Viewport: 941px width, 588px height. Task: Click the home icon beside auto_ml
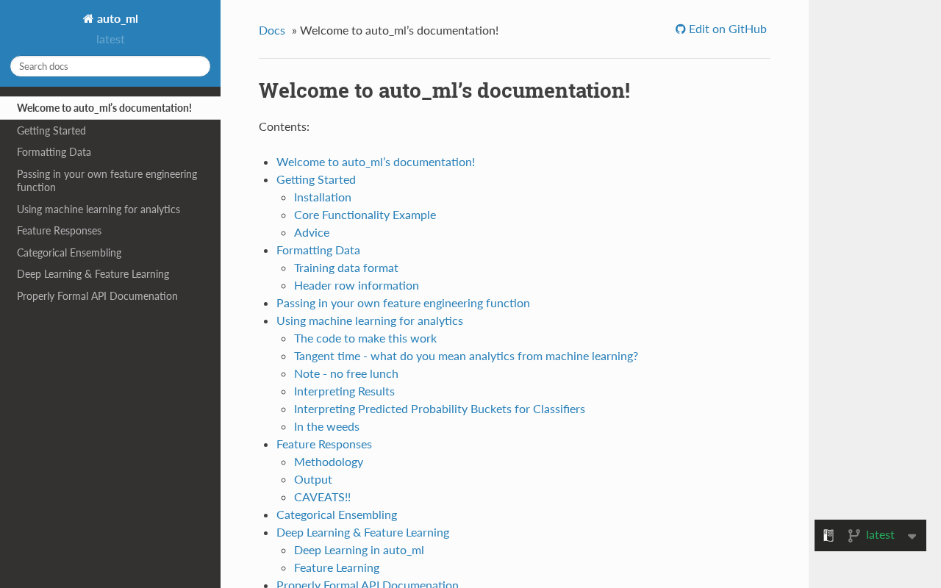point(88,19)
